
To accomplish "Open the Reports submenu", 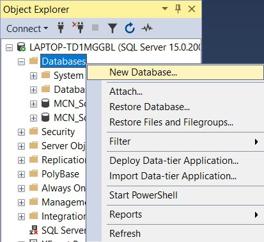I will pyautogui.click(x=175, y=214).
